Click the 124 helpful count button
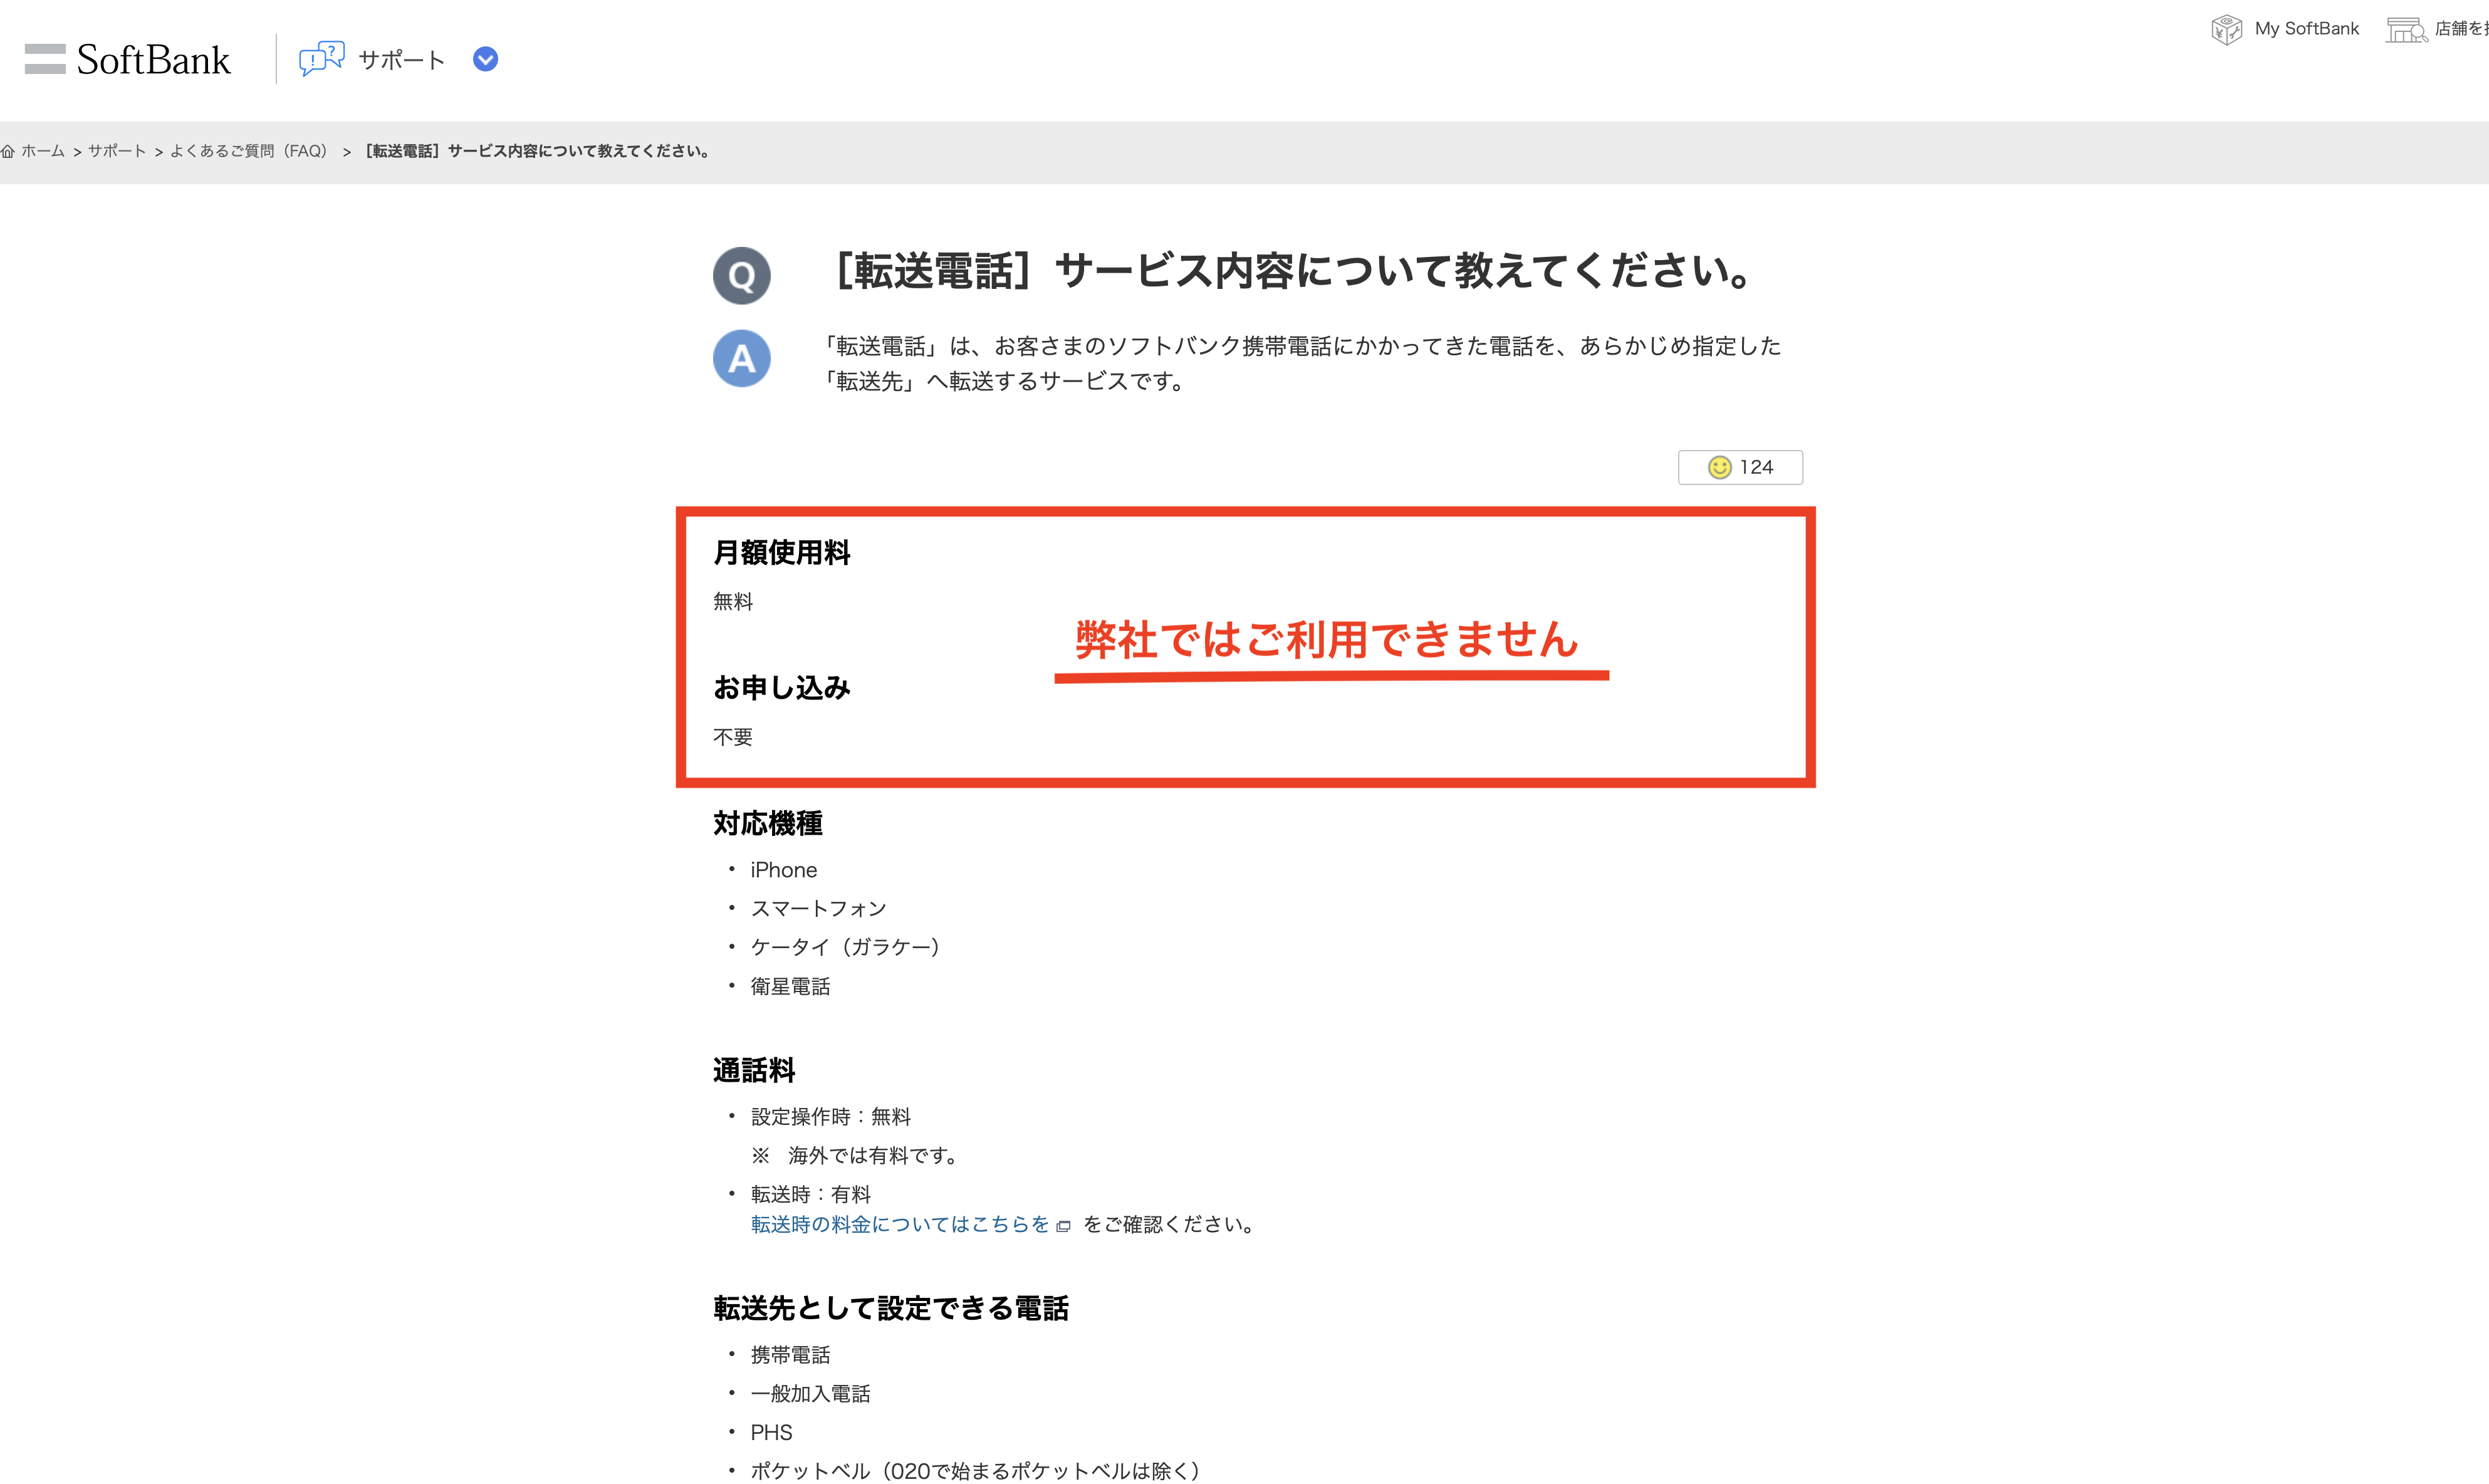 (1740, 467)
